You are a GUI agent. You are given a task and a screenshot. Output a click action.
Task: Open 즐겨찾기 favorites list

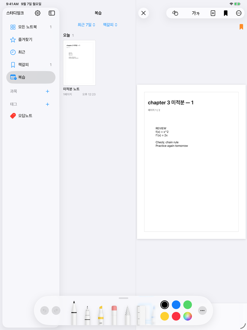(x=31, y=40)
